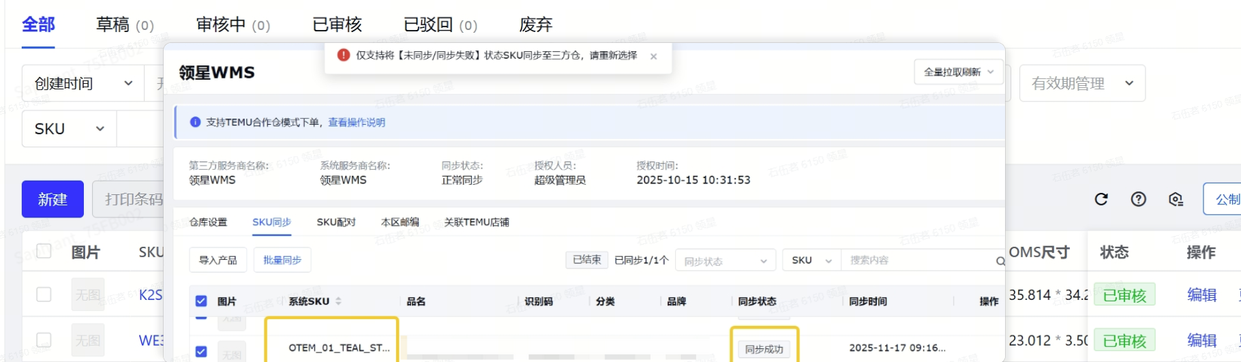
Task: Click the 公制 unit button
Action: coord(1223,199)
